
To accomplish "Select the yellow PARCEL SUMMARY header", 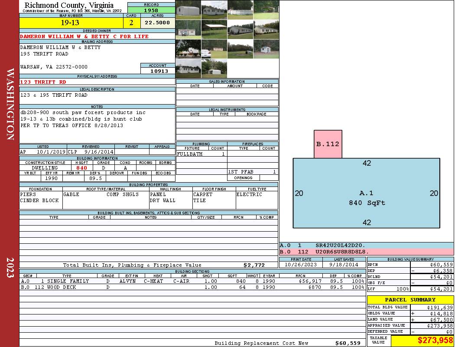I will 410,300.
